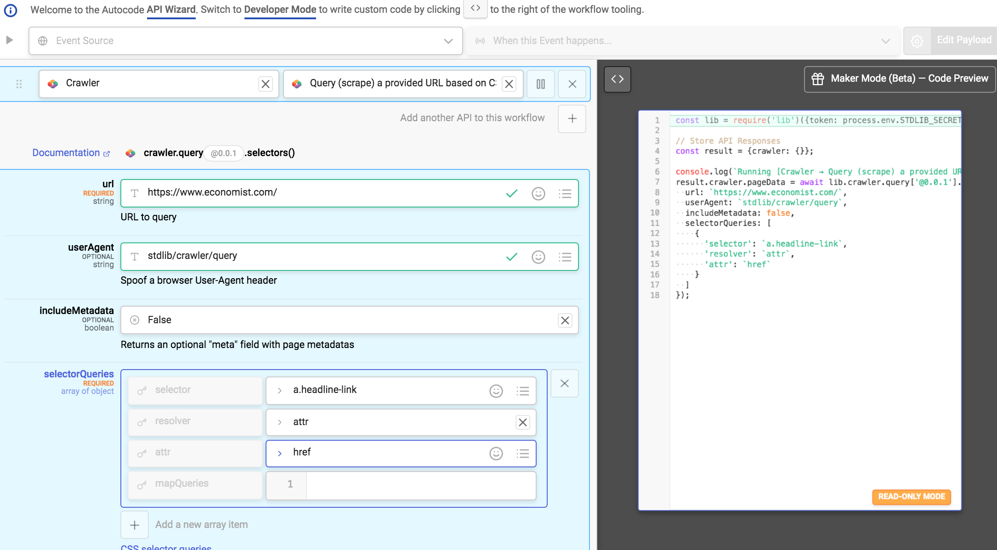Screen dimensions: 997x550
Task: Clear the attr resolver value
Action: pyautogui.click(x=523, y=422)
